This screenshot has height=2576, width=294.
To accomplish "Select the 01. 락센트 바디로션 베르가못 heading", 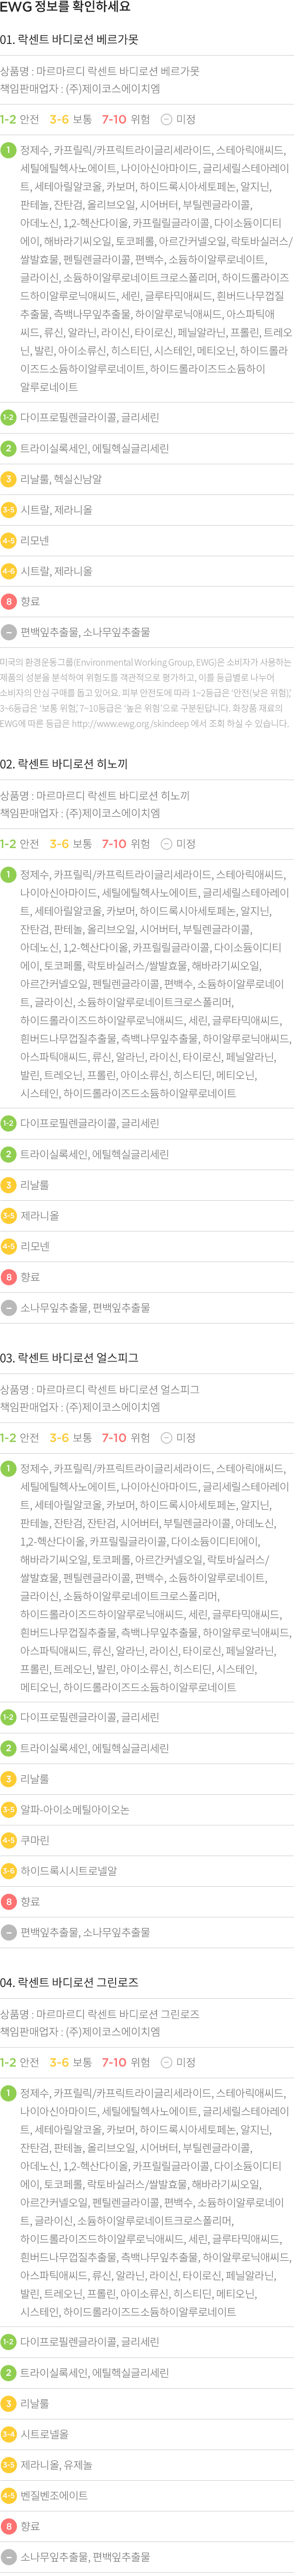I will (x=70, y=40).
